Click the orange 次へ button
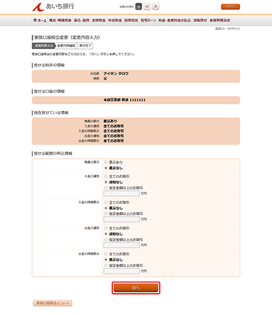This screenshot has width=272, height=315. (x=136, y=288)
